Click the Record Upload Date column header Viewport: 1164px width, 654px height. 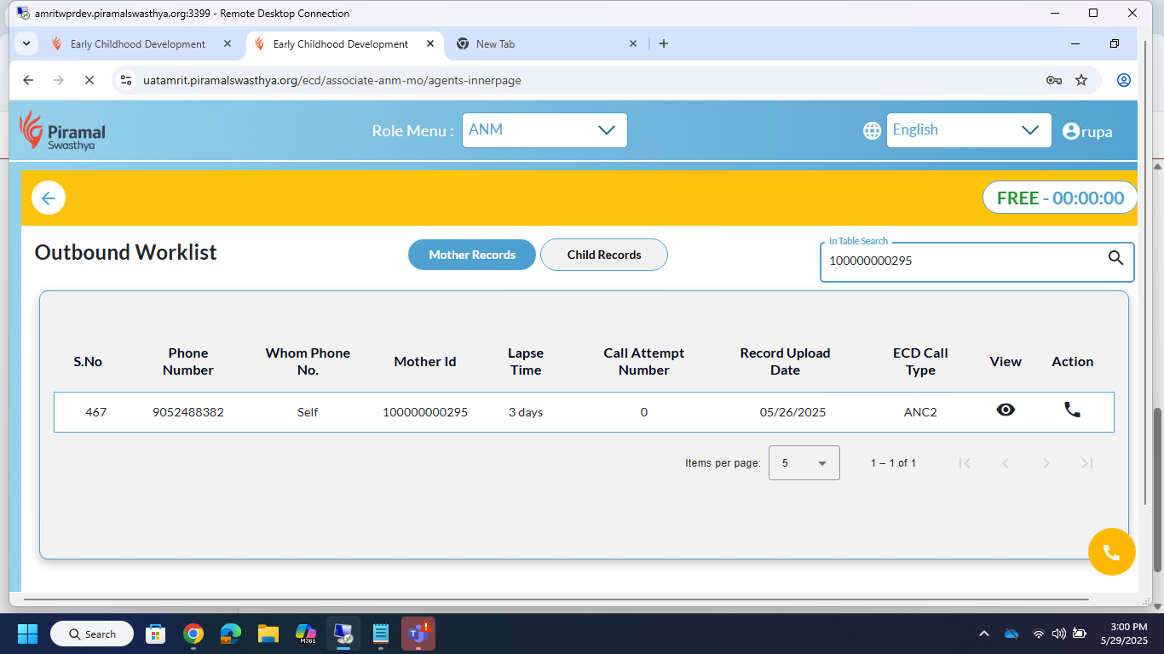tap(785, 362)
